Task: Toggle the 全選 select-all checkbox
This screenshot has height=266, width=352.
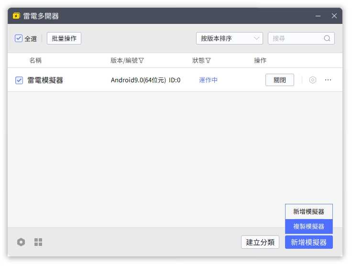Action: (19, 38)
